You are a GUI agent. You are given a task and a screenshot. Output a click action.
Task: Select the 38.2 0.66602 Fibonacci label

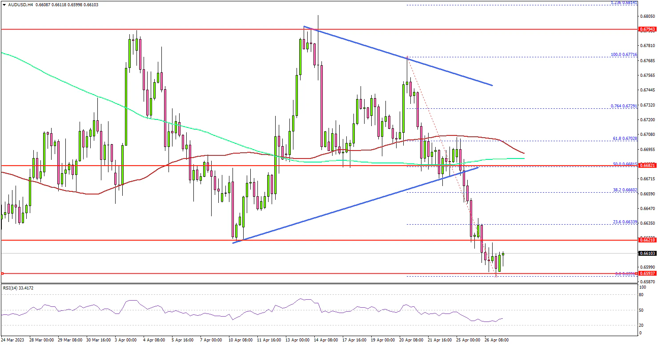[625, 190]
